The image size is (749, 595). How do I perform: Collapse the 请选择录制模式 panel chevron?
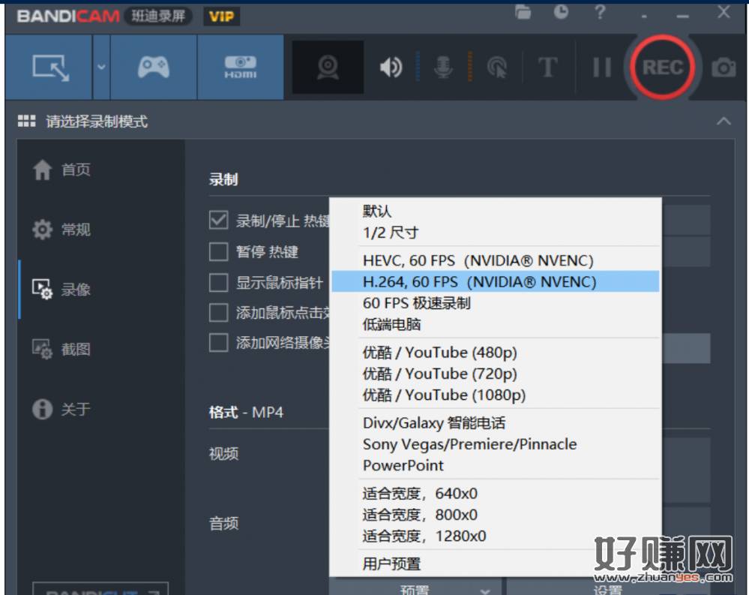pos(724,121)
